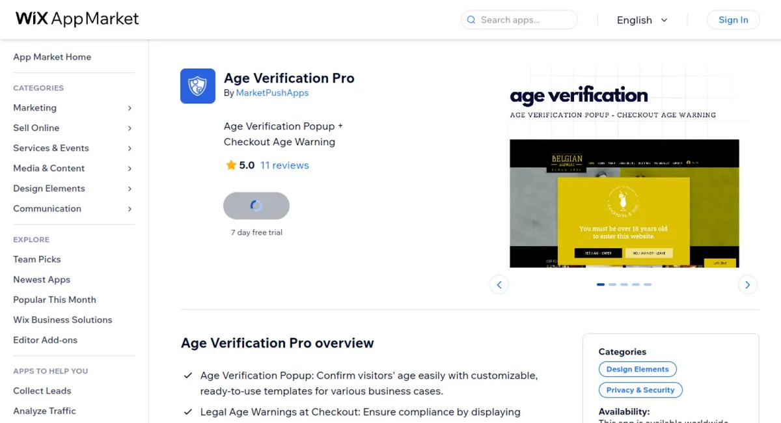This screenshot has width=781, height=423.
Task: Click the Wix App Market logo
Action: 76,19
